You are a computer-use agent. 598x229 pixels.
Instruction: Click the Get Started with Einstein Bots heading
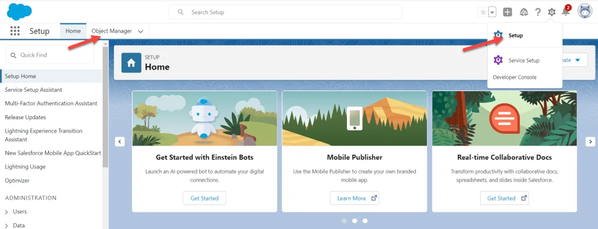click(204, 157)
